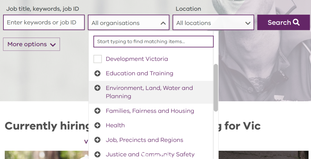Select Job, Precincts and Regions text
311x159 pixels.
click(x=144, y=140)
